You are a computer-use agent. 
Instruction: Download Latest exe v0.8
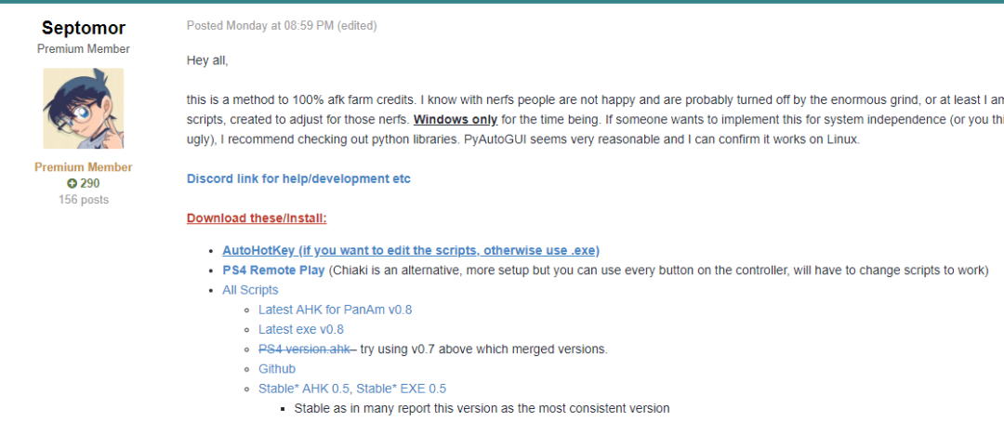pyautogui.click(x=300, y=329)
